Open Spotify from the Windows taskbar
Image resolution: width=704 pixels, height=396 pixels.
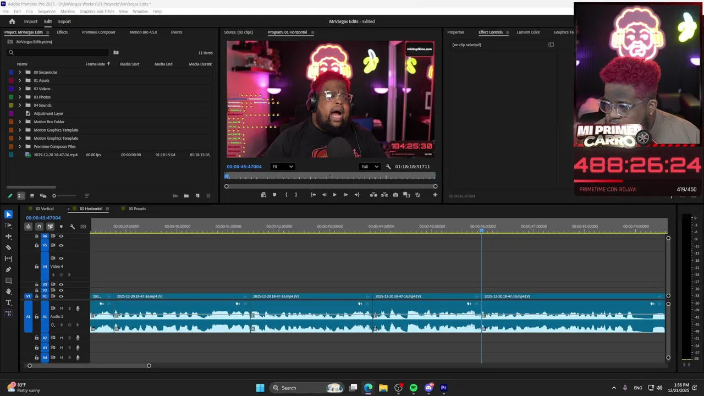point(414,388)
